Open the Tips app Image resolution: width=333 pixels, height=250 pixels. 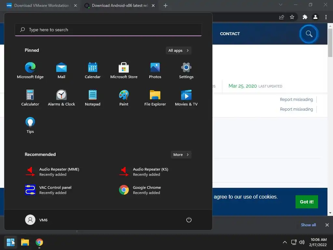30,125
